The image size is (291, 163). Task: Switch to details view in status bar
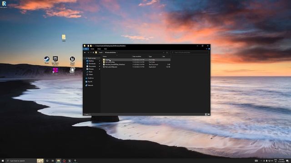[206, 115]
